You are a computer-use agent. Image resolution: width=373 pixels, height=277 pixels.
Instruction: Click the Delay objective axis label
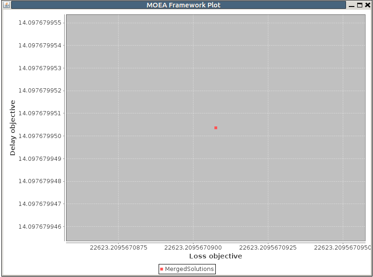pos(11,126)
